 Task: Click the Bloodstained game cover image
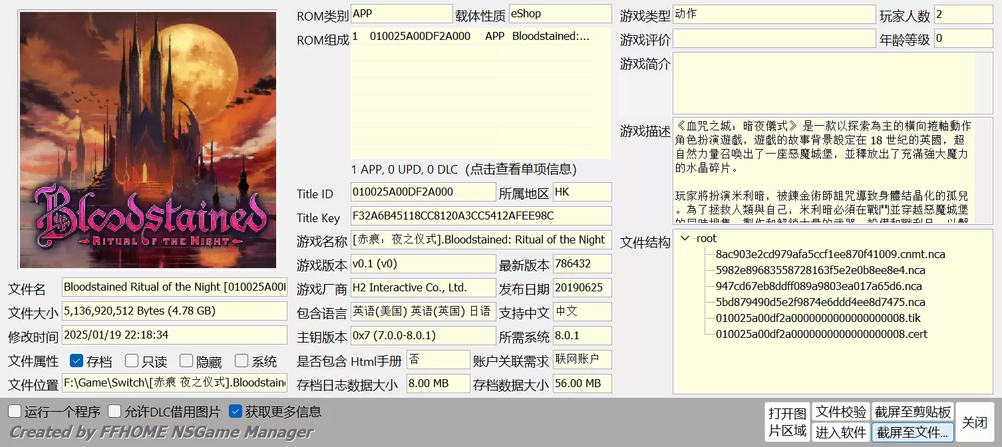(148, 140)
